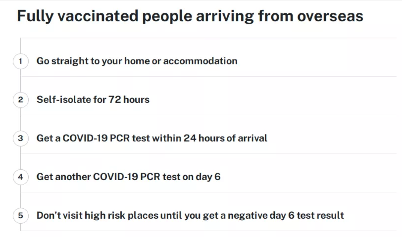Click the 'Fully vaccinated people arriving from overseas' heading
402x237 pixels.
[x=190, y=16]
